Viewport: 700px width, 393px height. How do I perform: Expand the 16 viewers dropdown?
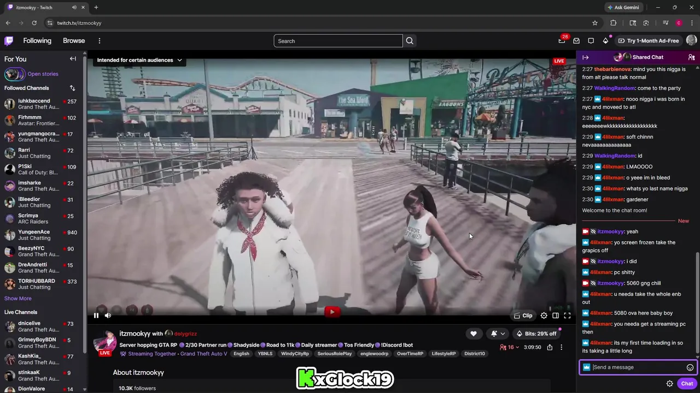tap(509, 347)
